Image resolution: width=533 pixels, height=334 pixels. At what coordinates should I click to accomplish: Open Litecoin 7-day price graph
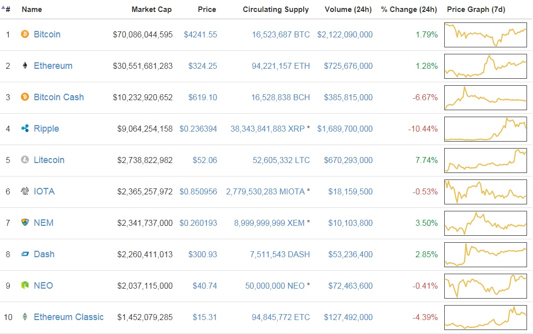click(486, 161)
